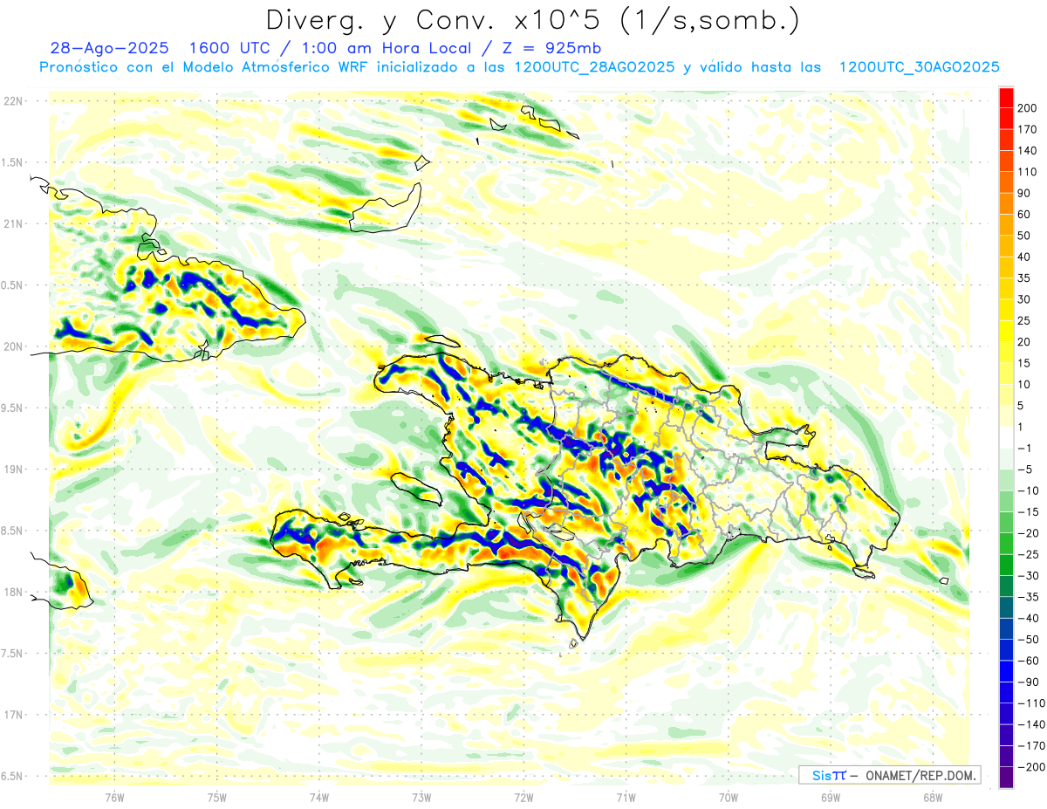Click the valid-until stamp '1200UTC_30AGO2025'
The width and height of the screenshot is (1047, 809).
(x=920, y=67)
